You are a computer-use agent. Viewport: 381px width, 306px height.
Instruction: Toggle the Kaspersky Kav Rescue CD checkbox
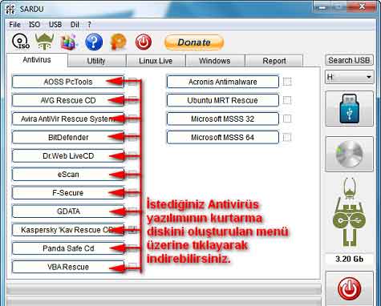pyautogui.click(x=132, y=230)
